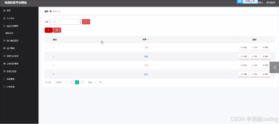Click the 用户管理 chat icon
This screenshot has height=124, width=279.
(5, 48)
